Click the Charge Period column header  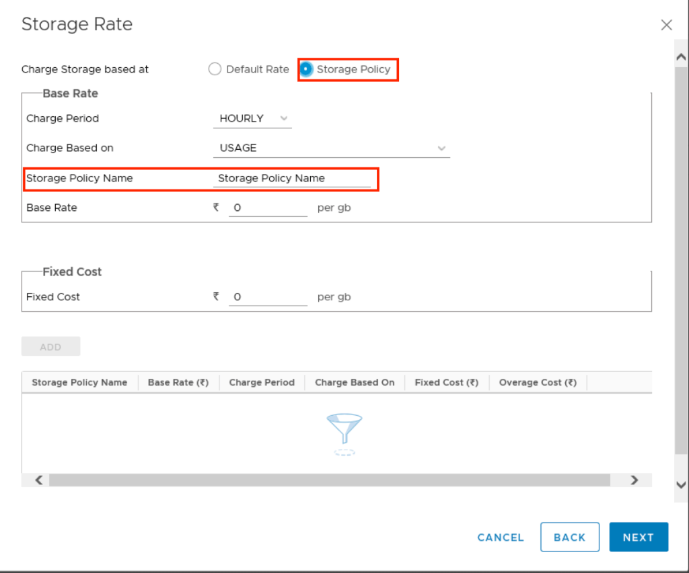pyautogui.click(x=262, y=383)
